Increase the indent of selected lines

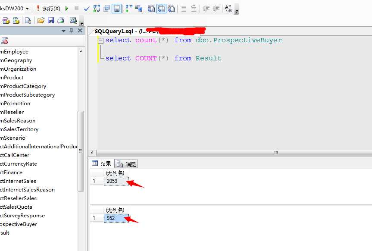click(216, 9)
